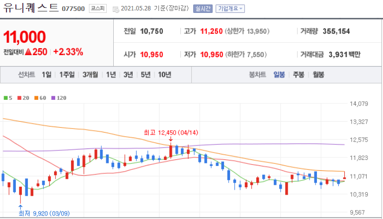Switch to the 월봉 candlestick chart
The width and height of the screenshot is (383, 219).
point(318,74)
